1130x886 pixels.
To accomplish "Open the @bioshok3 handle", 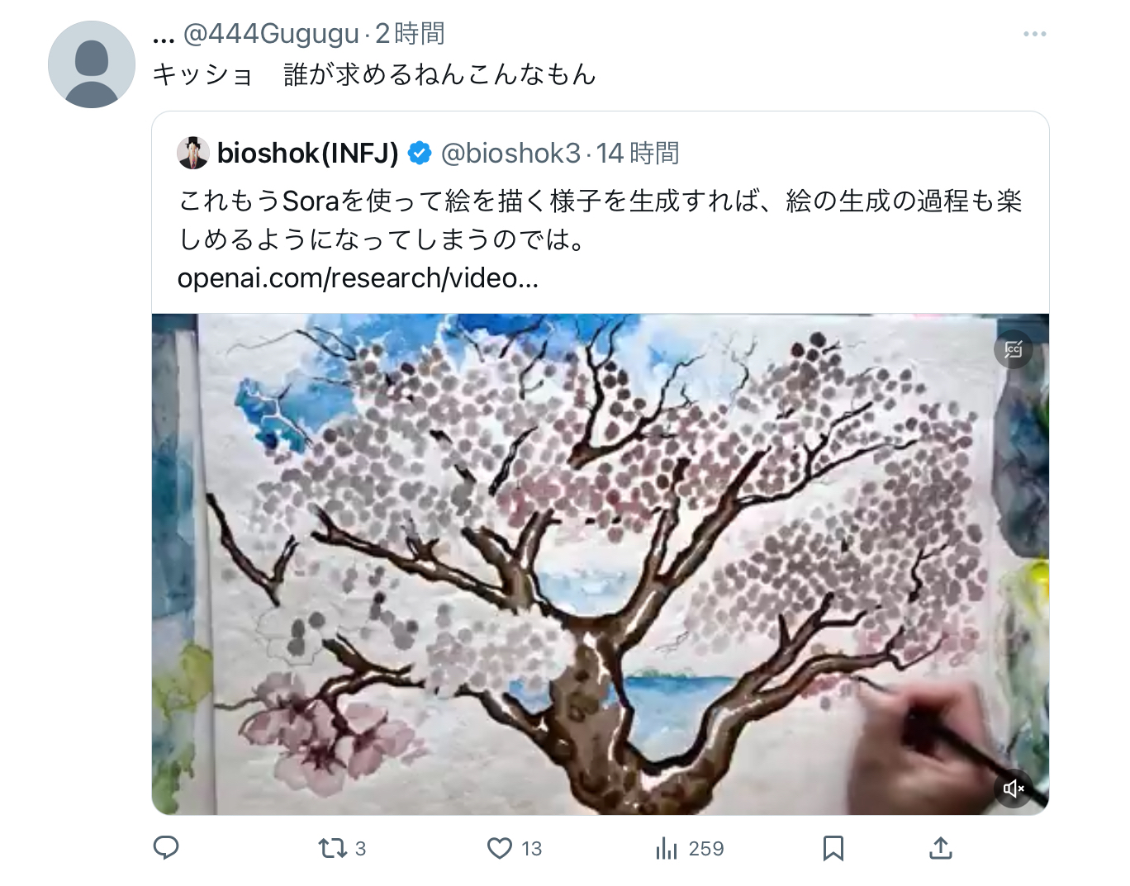I will pos(510,153).
